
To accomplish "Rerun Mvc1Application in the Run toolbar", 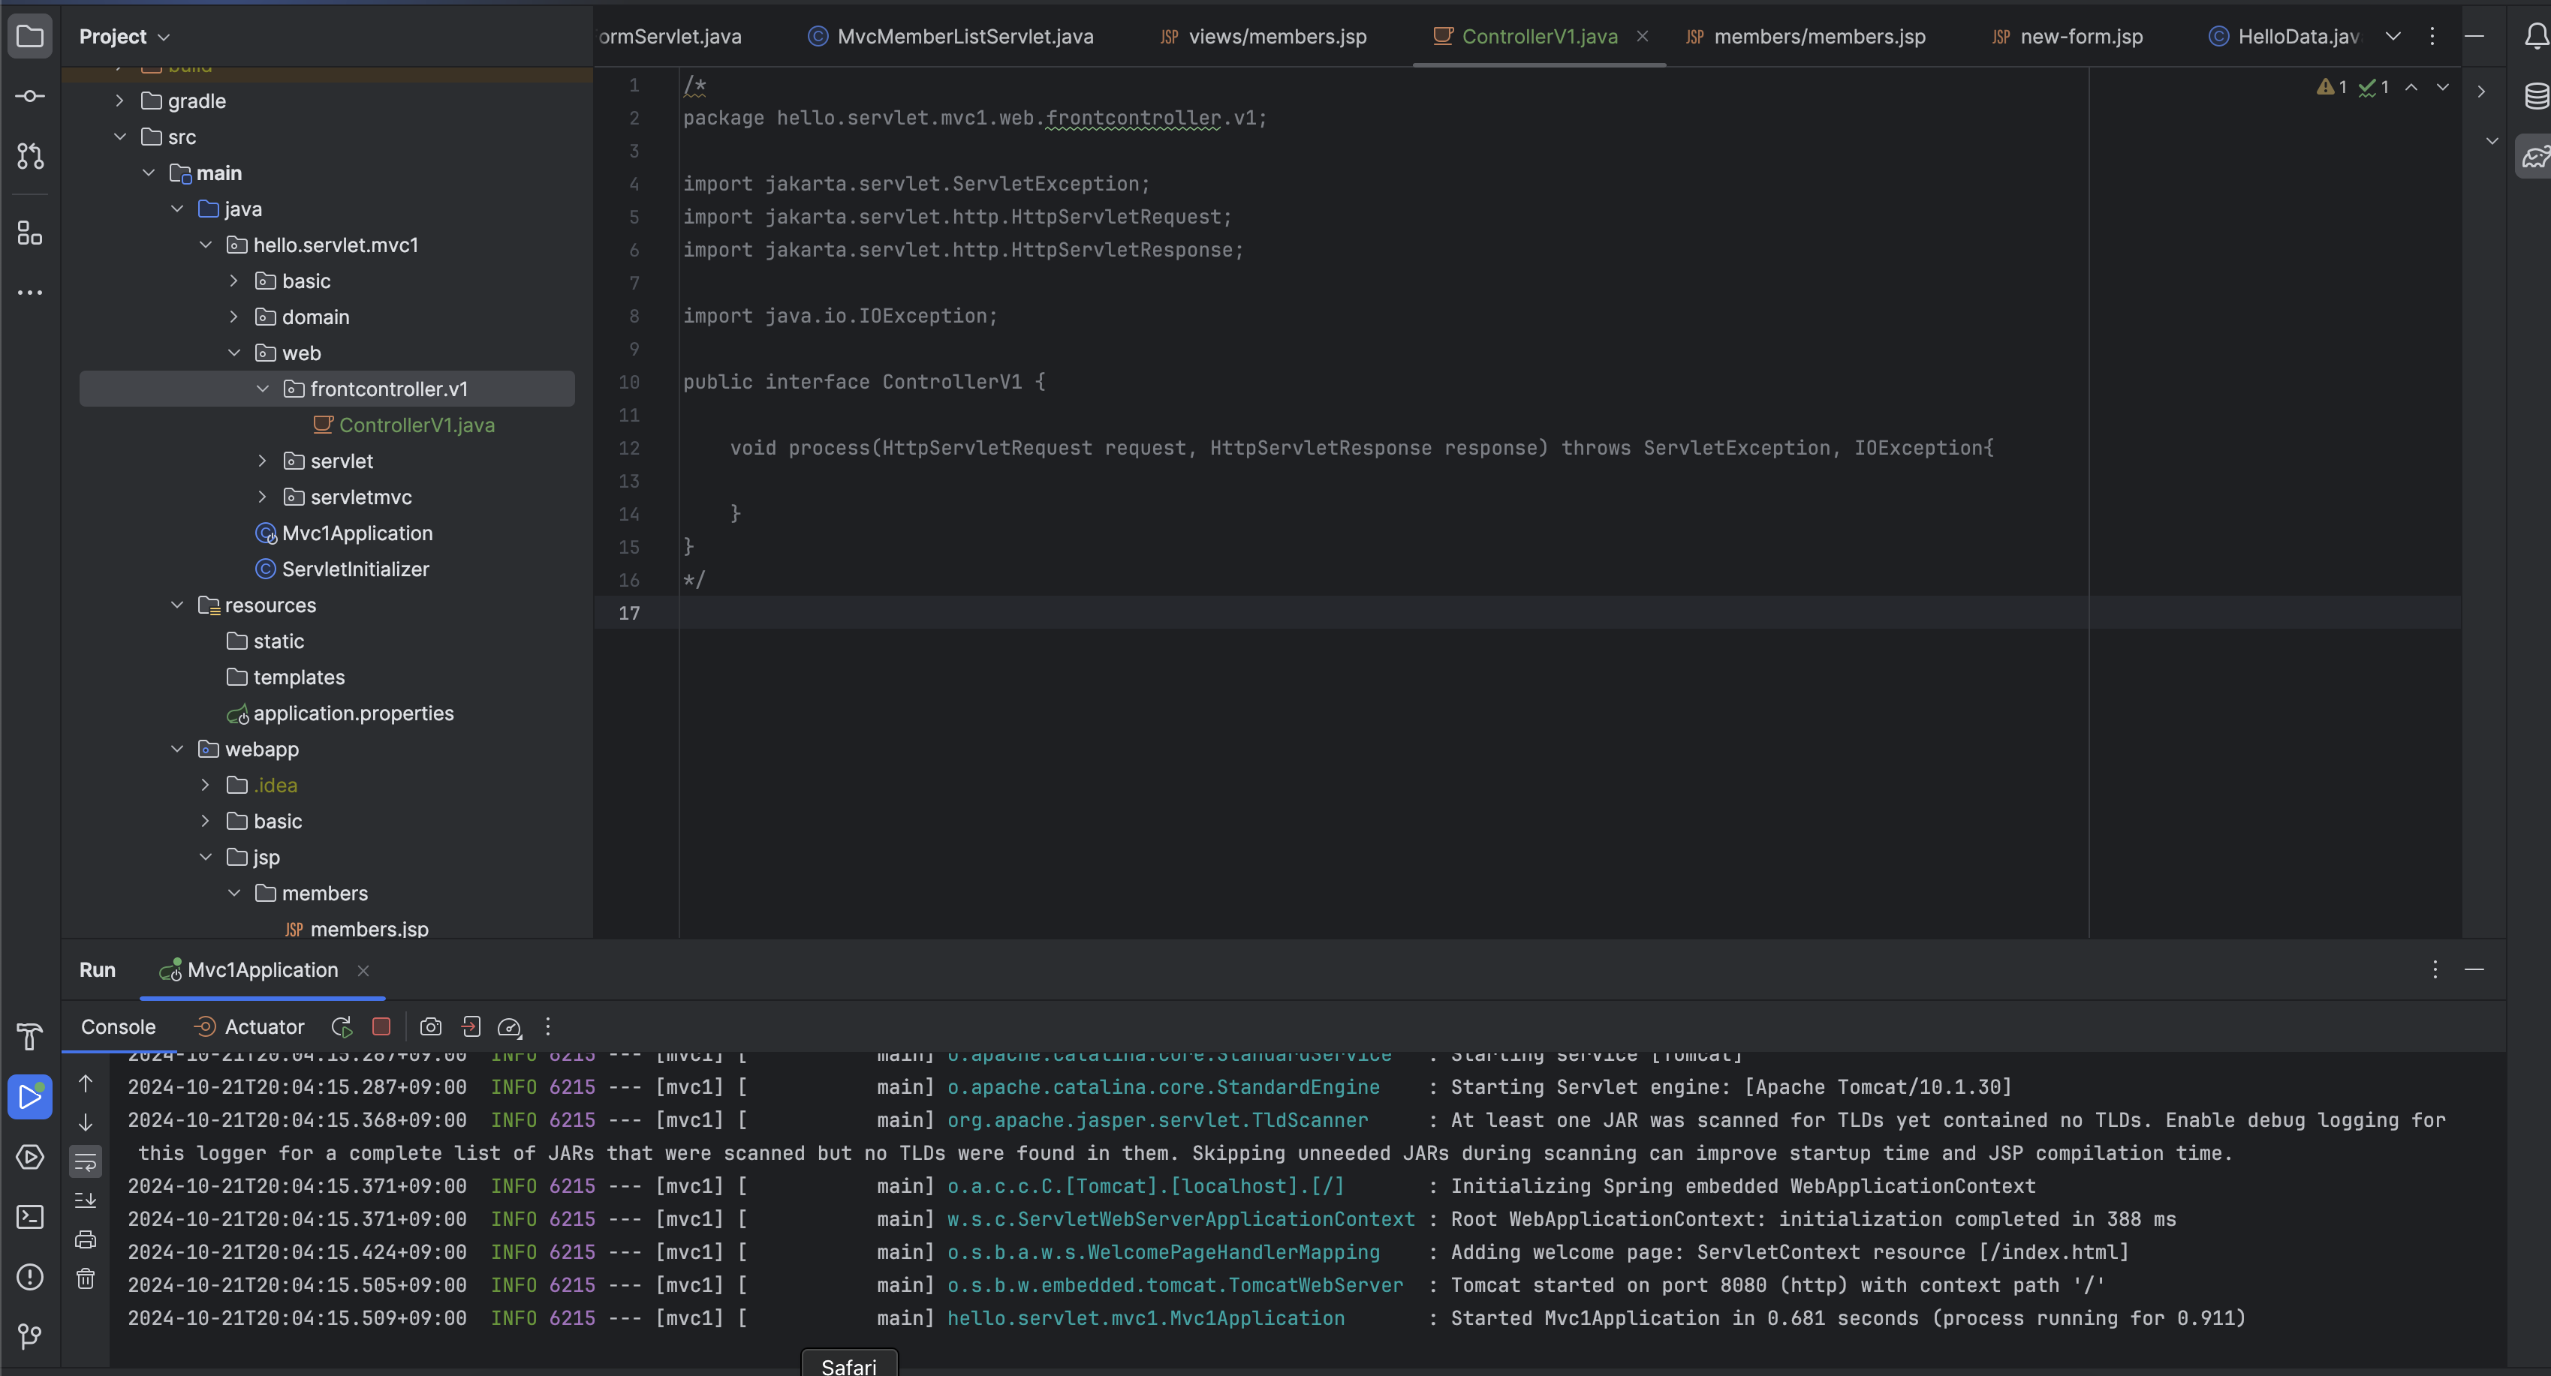I will pyautogui.click(x=342, y=1026).
